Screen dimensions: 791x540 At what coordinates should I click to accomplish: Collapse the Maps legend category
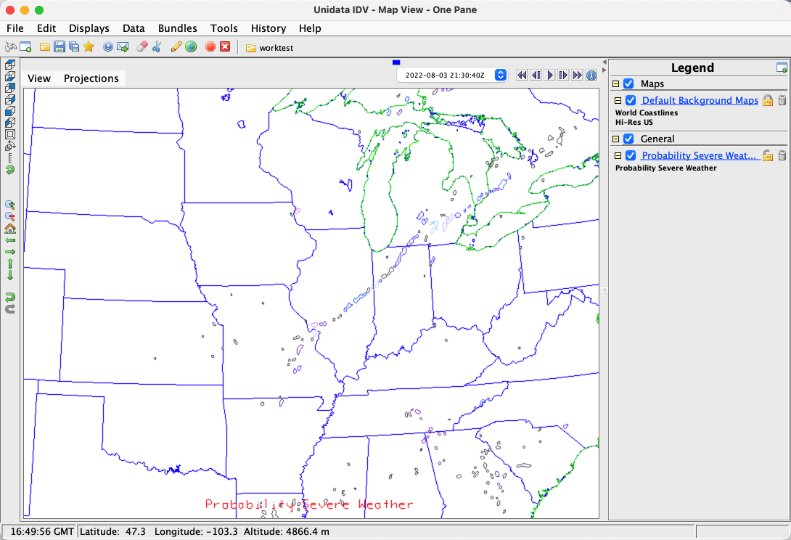[616, 84]
